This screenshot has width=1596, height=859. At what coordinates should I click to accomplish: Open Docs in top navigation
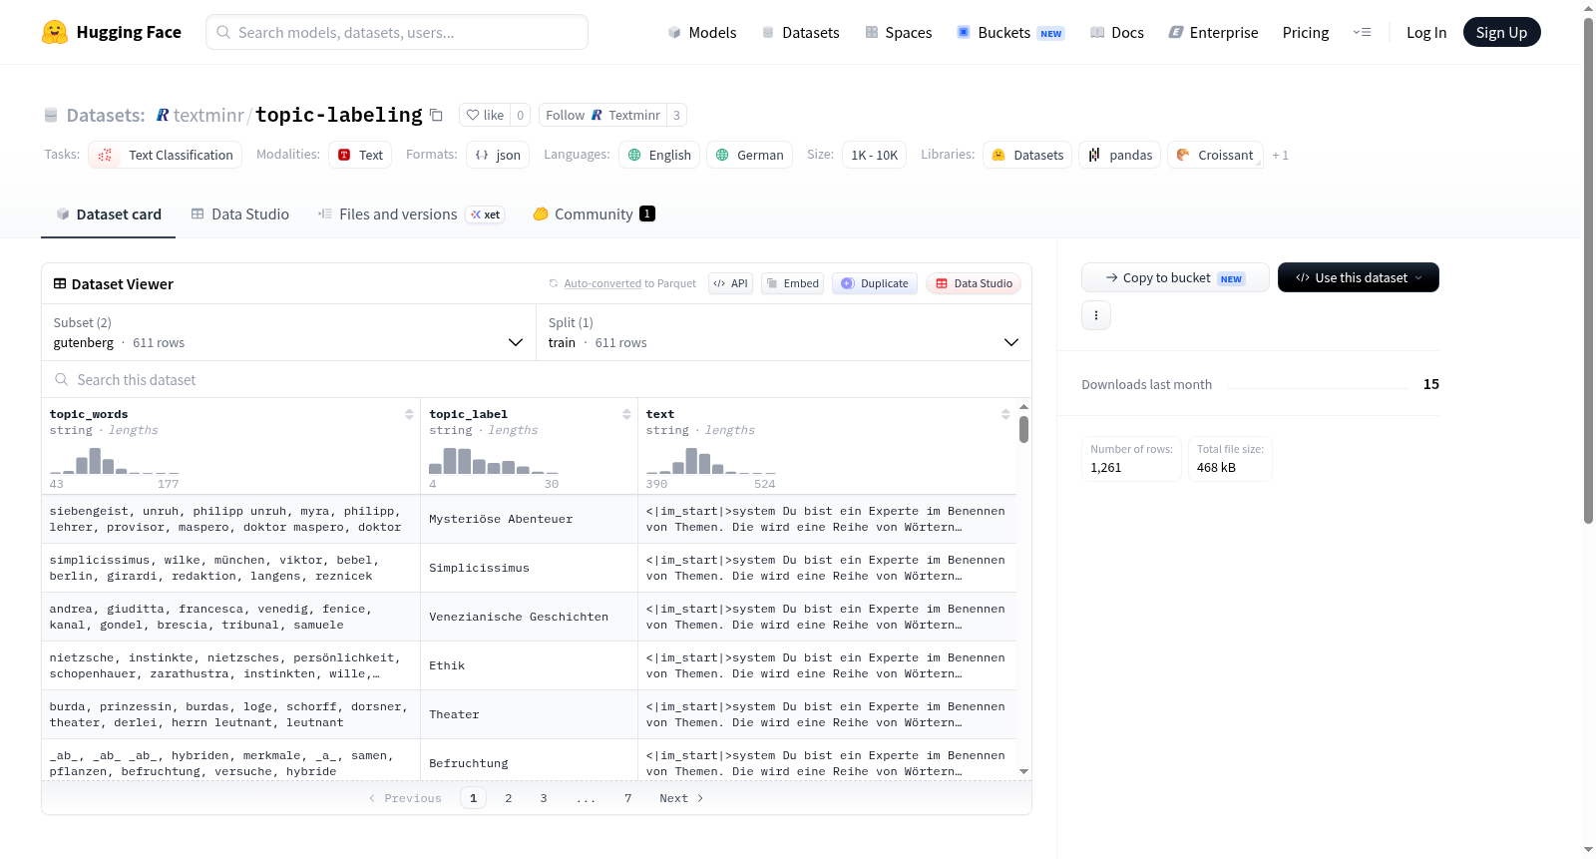click(1117, 32)
